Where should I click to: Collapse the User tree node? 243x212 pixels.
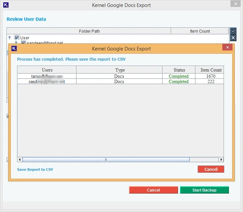pos(10,37)
